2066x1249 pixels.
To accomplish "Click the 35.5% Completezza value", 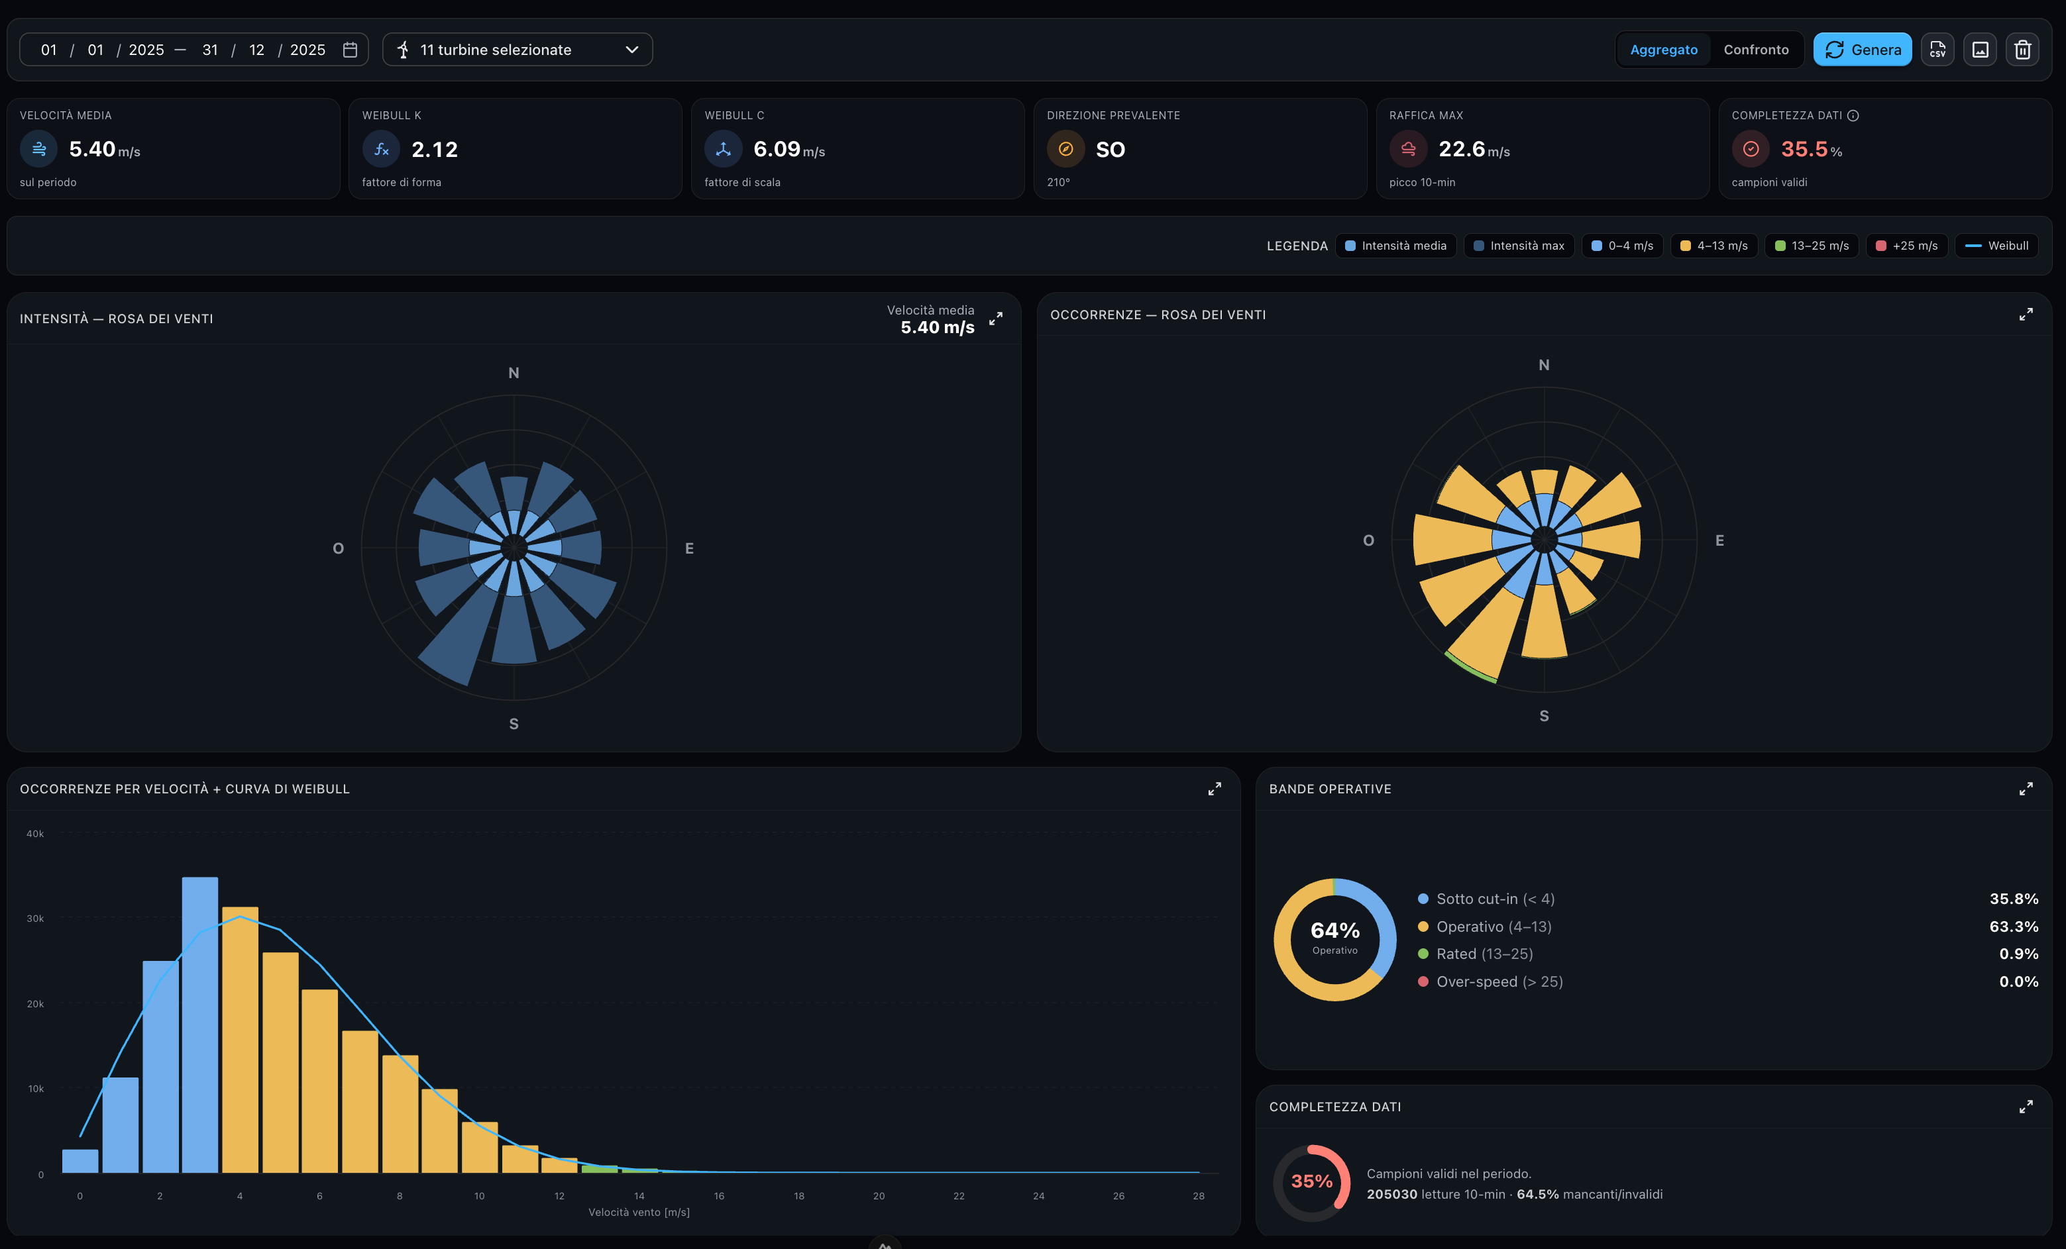I will click(1811, 149).
